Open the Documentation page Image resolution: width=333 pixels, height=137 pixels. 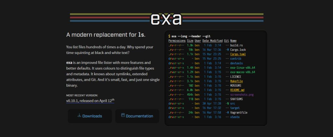pos(137,116)
